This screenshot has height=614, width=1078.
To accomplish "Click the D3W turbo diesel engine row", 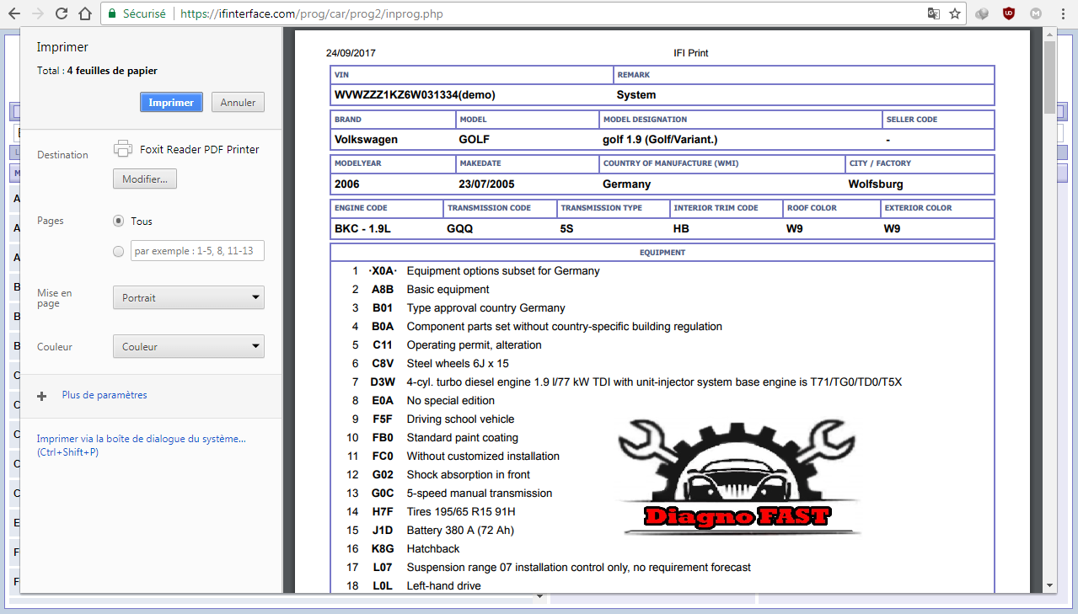I will [626, 382].
